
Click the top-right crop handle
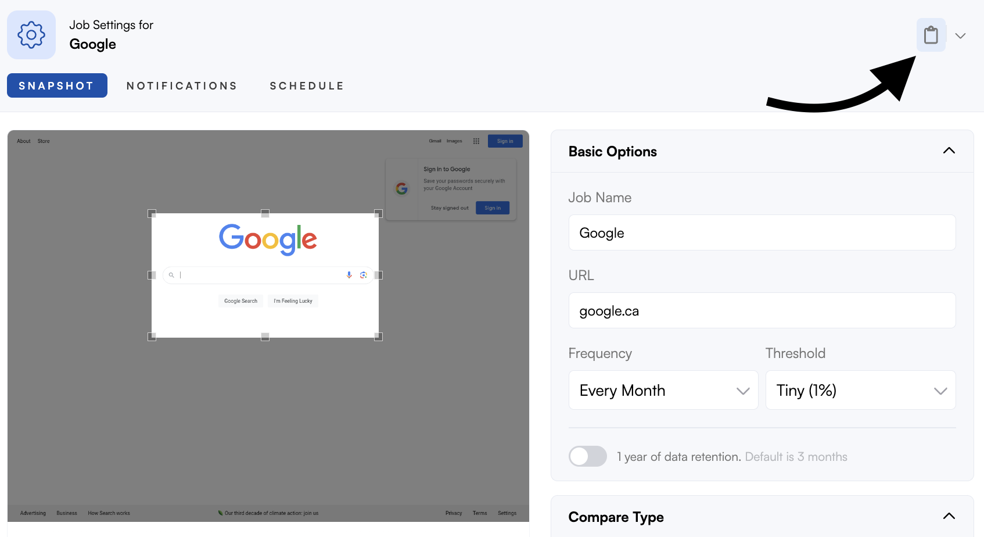pos(379,213)
